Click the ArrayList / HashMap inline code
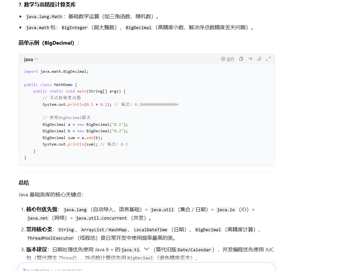 click(104, 230)
